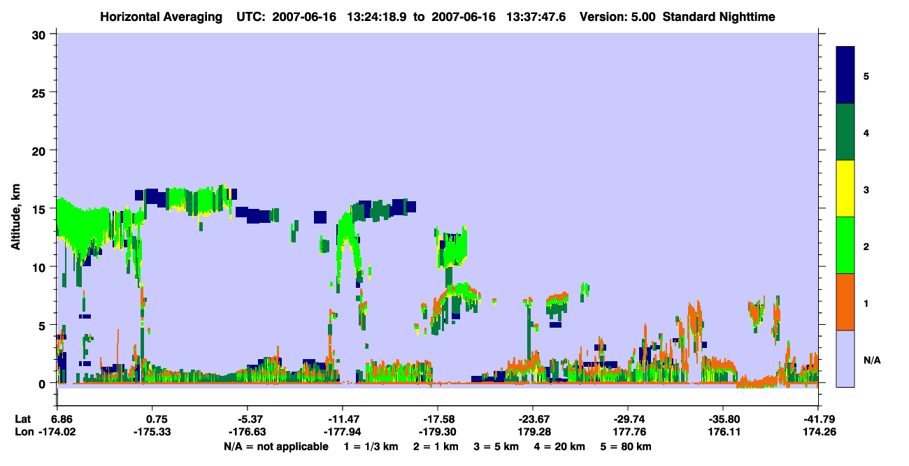Viewport: 909px width, 466px height.
Task: Click longitude value -175.33
Action: tap(152, 432)
